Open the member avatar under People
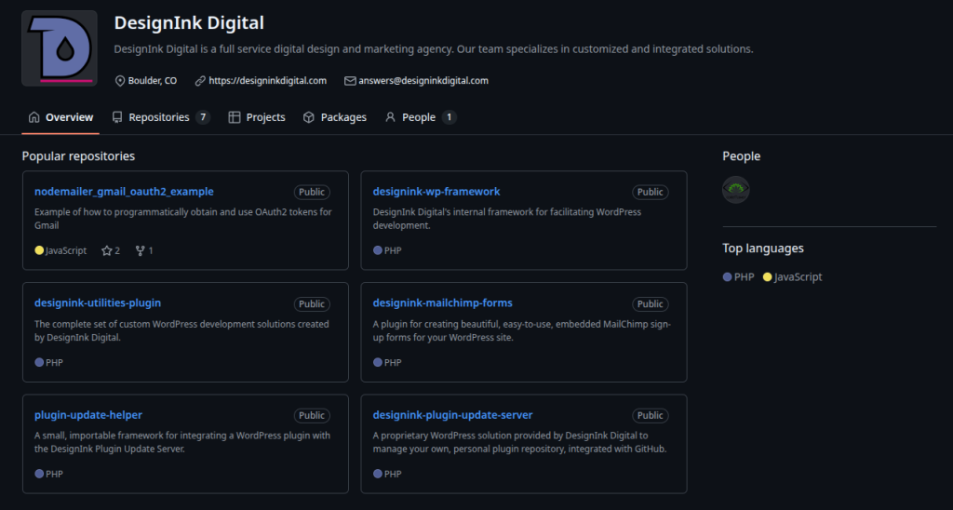 736,190
